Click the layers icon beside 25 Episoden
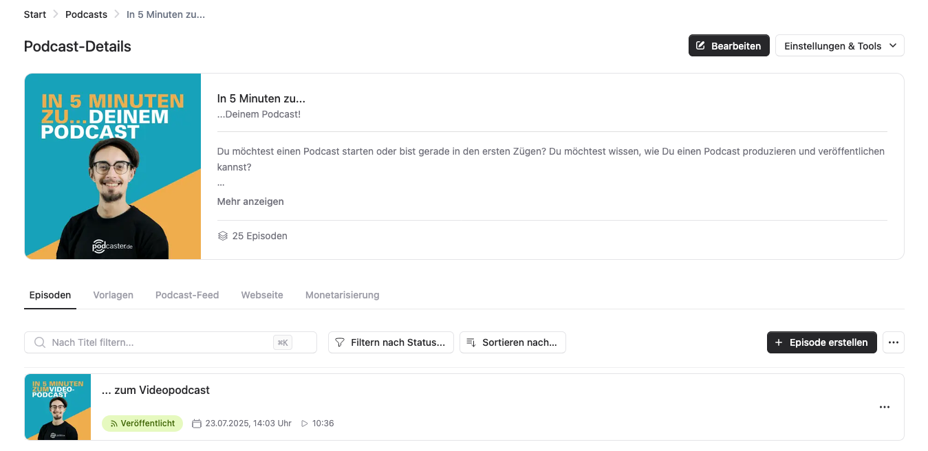 click(222, 236)
